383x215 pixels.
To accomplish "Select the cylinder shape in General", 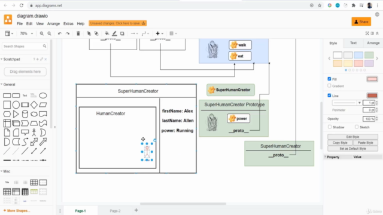I will click(x=25, y=114).
